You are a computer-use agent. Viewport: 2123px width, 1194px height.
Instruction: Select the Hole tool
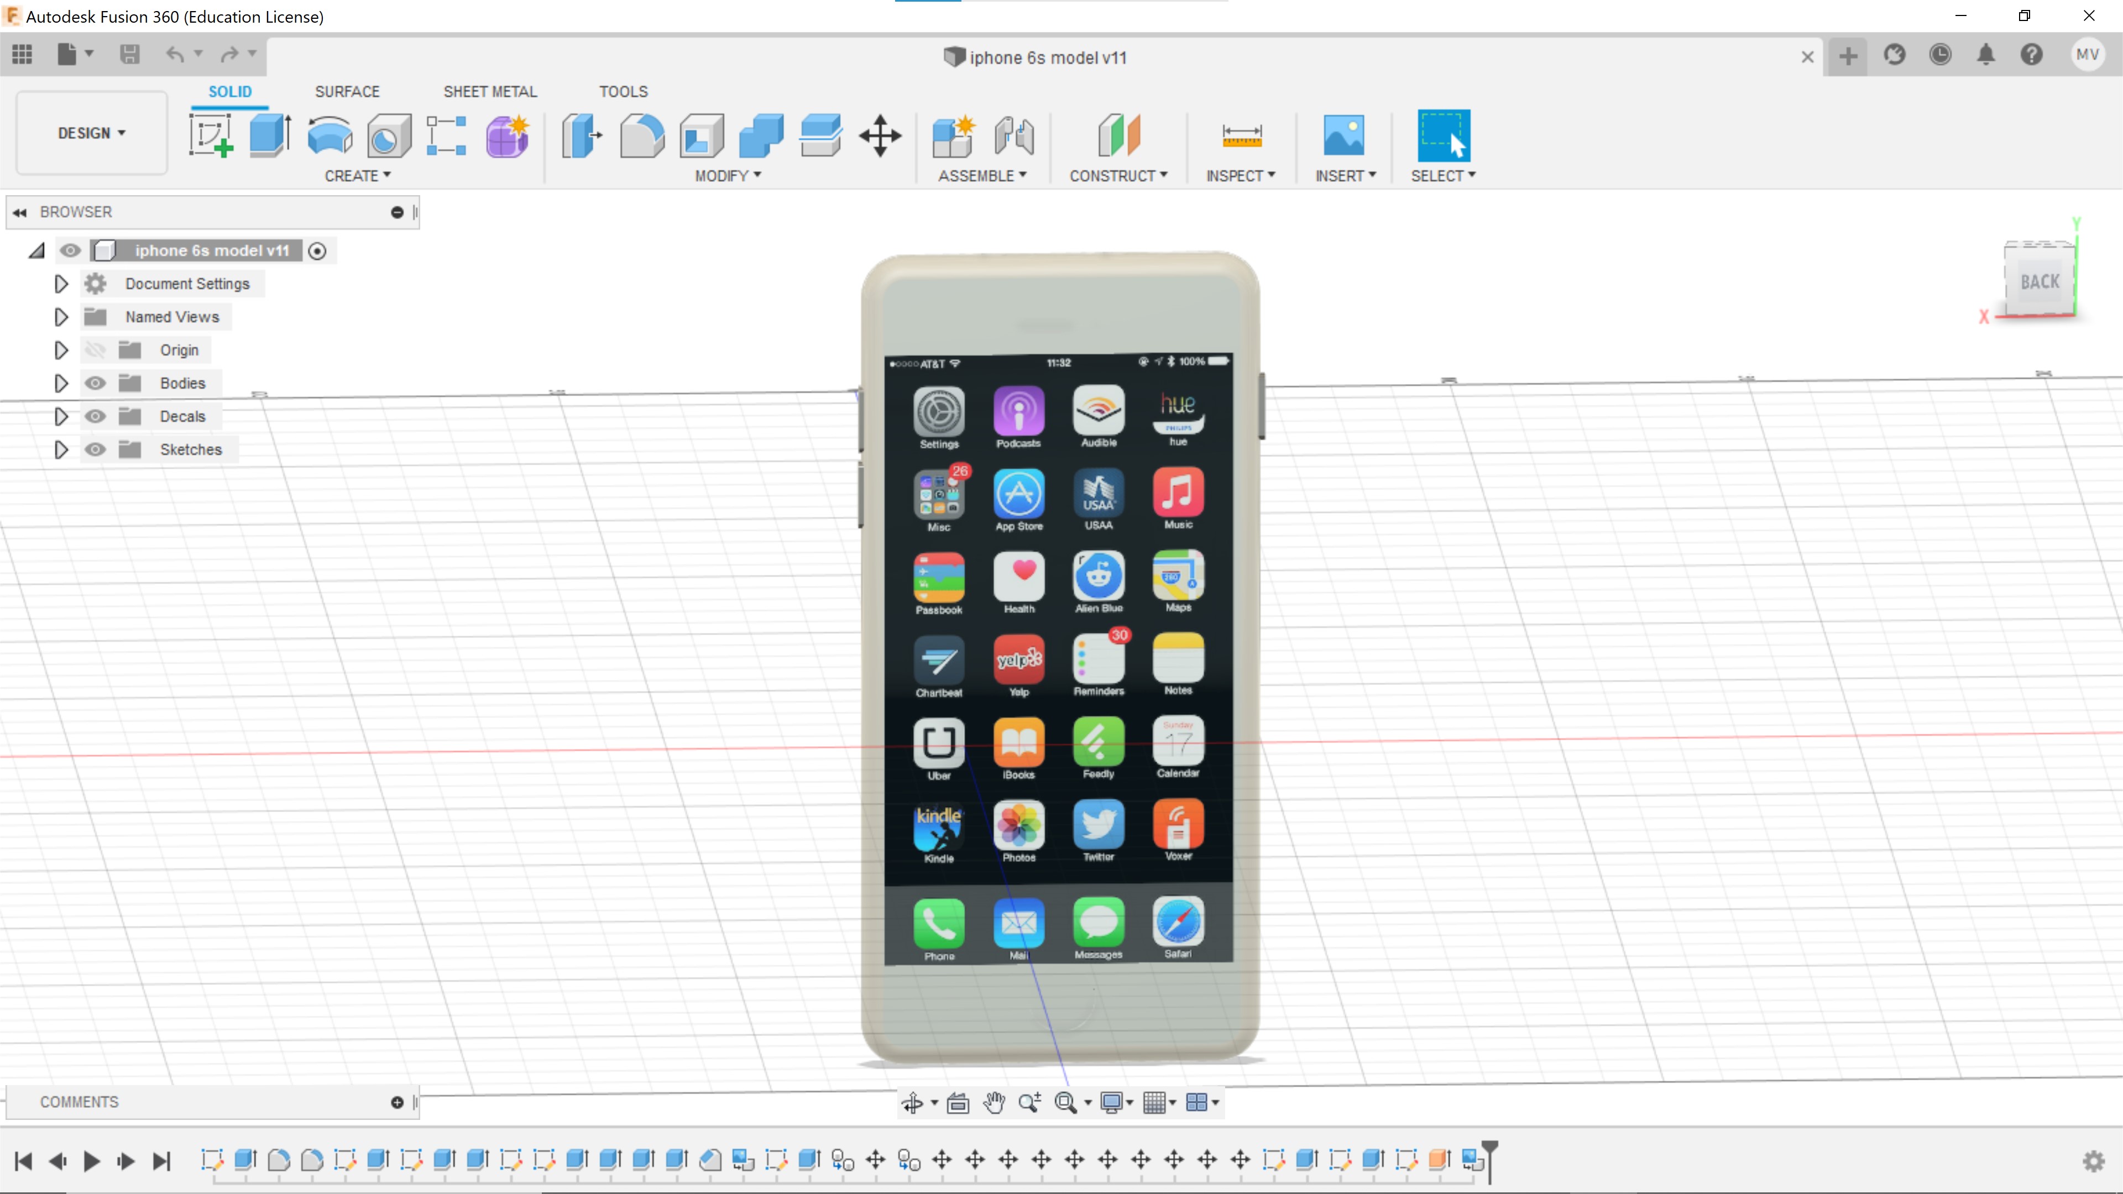(389, 135)
